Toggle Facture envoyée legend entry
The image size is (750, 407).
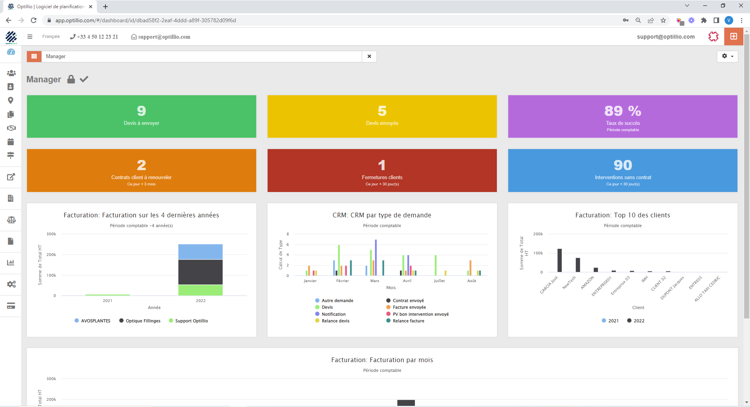(406, 307)
